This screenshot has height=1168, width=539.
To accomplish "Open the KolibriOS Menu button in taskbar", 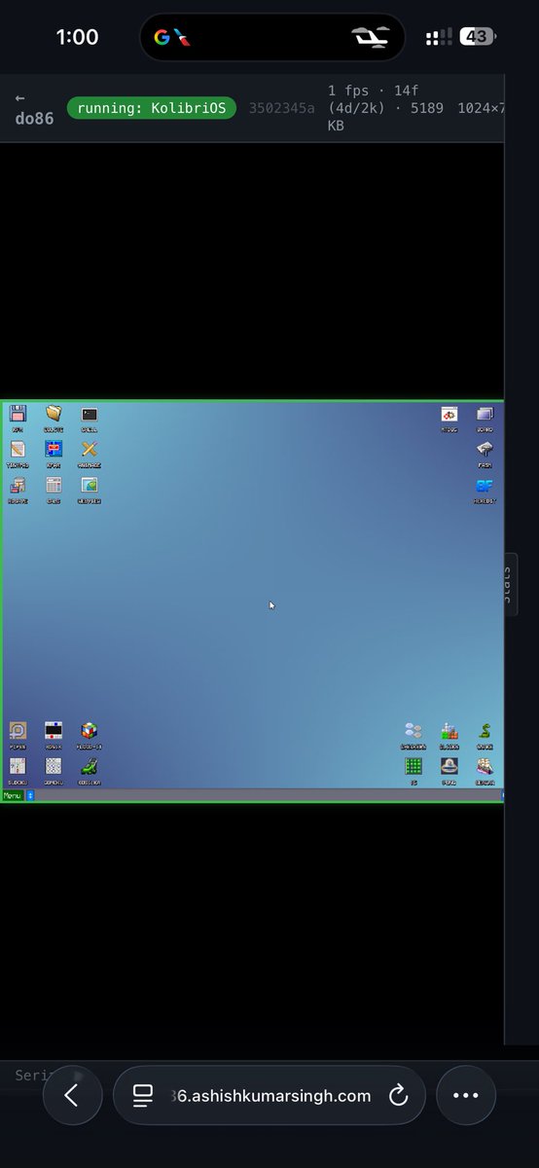I will pos(12,795).
